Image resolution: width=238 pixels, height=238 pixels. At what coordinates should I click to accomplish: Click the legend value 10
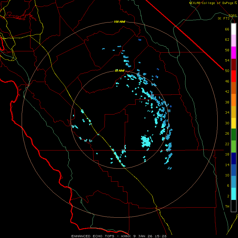pyautogui.click(x=227, y=175)
